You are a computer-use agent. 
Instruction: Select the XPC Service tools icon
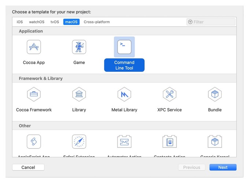(x=170, y=94)
